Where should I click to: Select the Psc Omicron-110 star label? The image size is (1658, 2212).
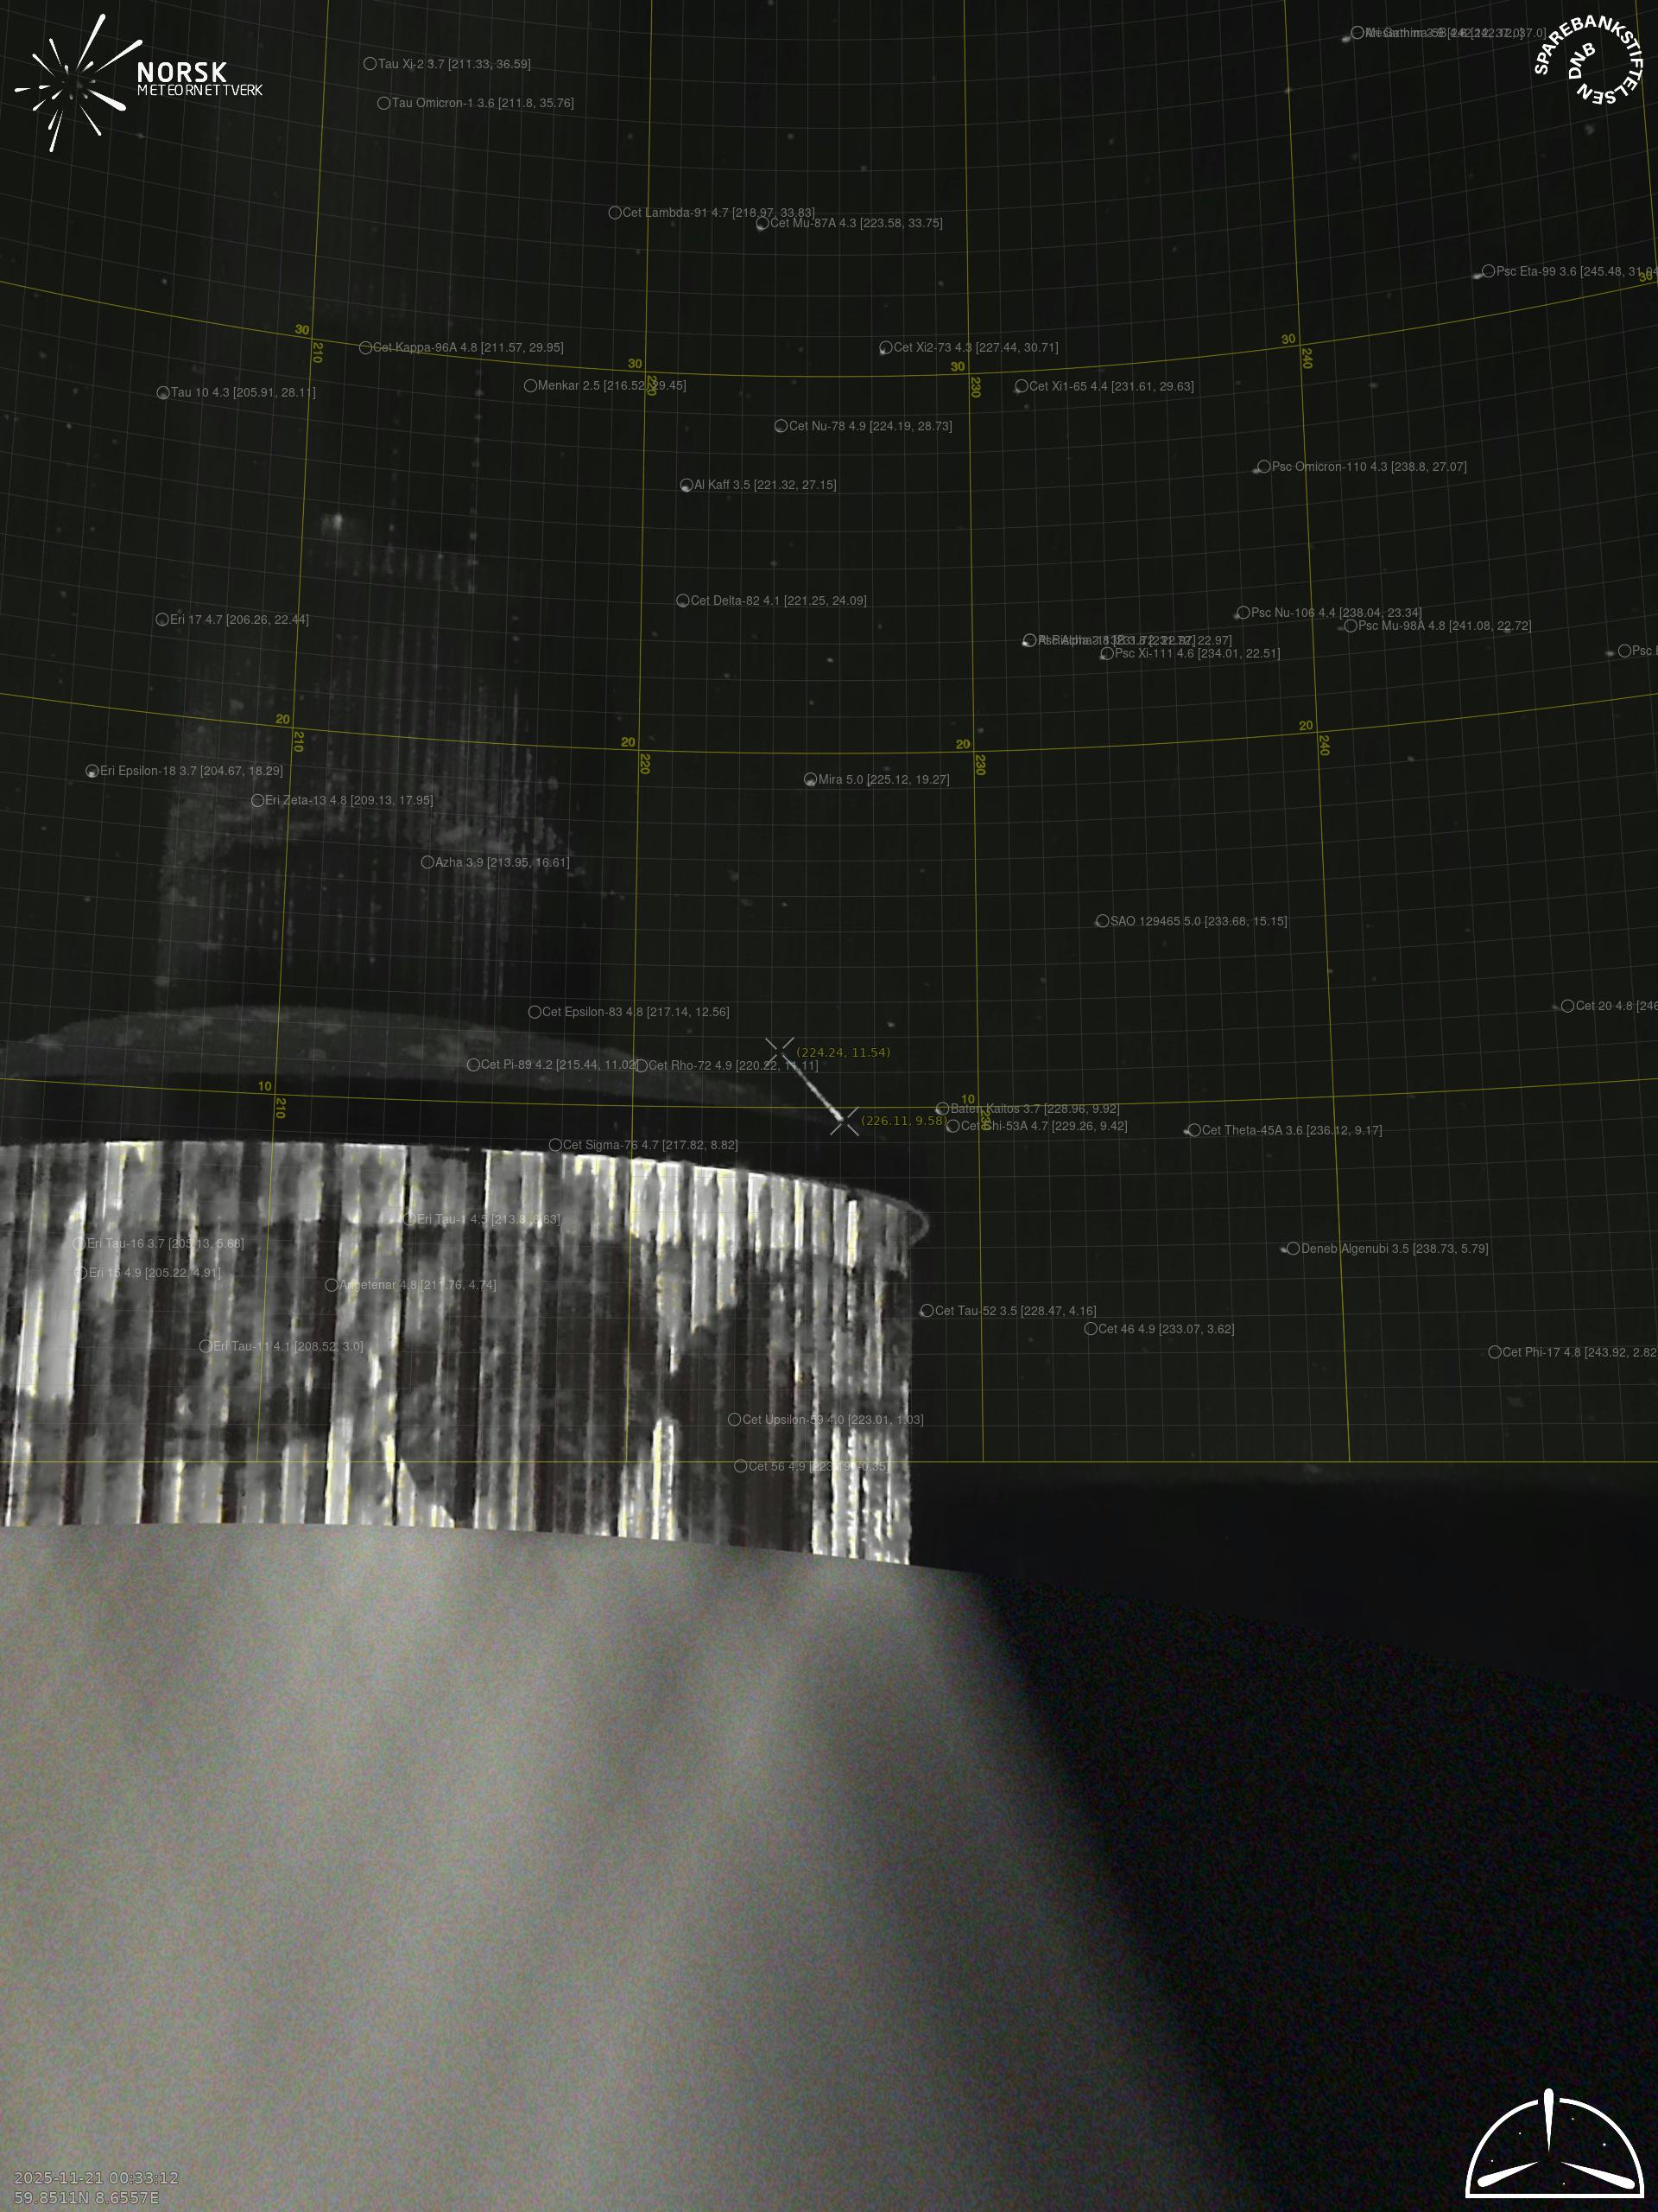(1368, 467)
